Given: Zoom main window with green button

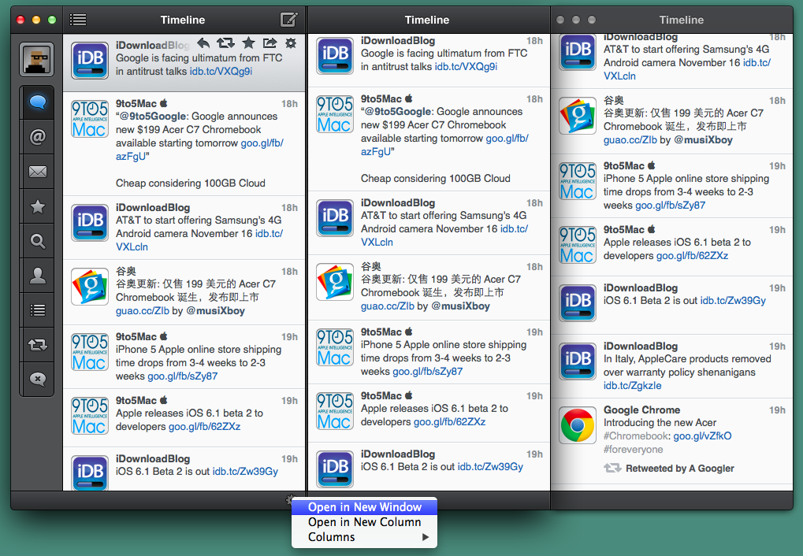Looking at the screenshot, I should pyautogui.click(x=52, y=20).
